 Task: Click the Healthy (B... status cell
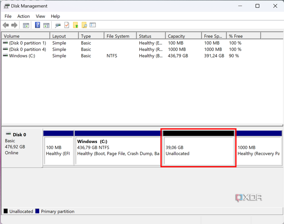pyautogui.click(x=151, y=56)
